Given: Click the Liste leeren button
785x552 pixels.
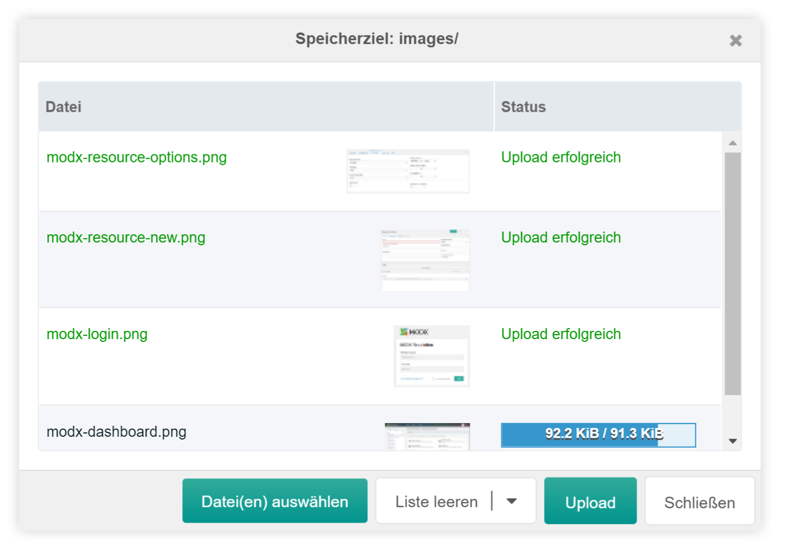Looking at the screenshot, I should tap(435, 500).
